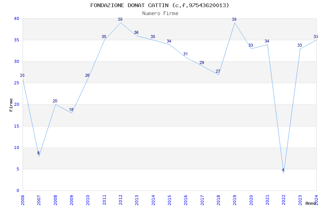Click the data value 31 for 2016
The image size is (320, 207).
185,54
